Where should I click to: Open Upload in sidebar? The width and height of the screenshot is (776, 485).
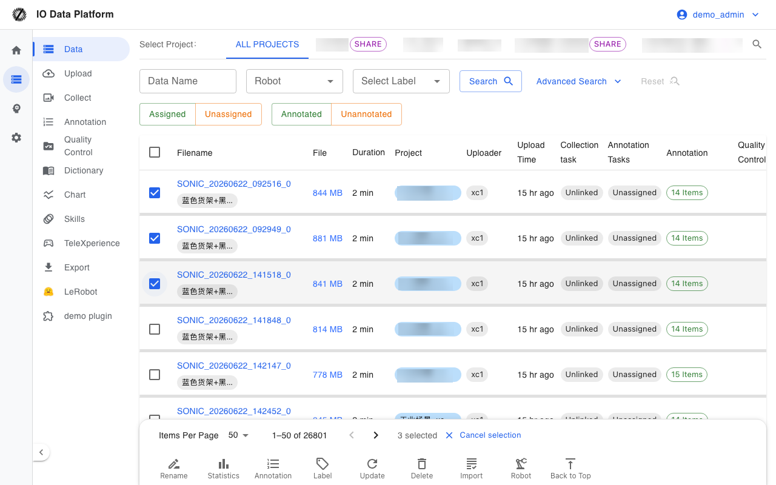(81, 73)
